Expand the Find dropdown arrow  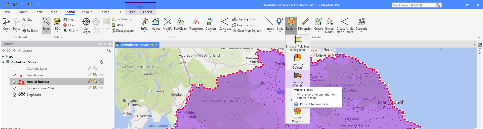[77, 31]
